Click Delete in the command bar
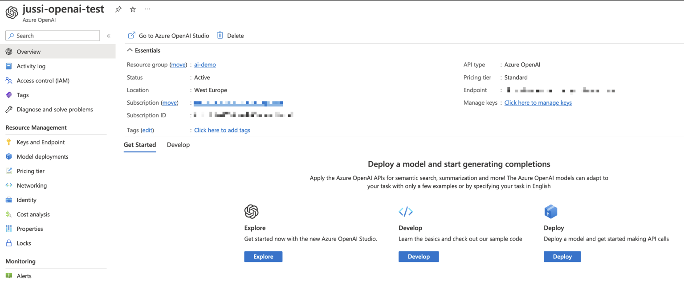The height and width of the screenshot is (282, 684). point(230,36)
